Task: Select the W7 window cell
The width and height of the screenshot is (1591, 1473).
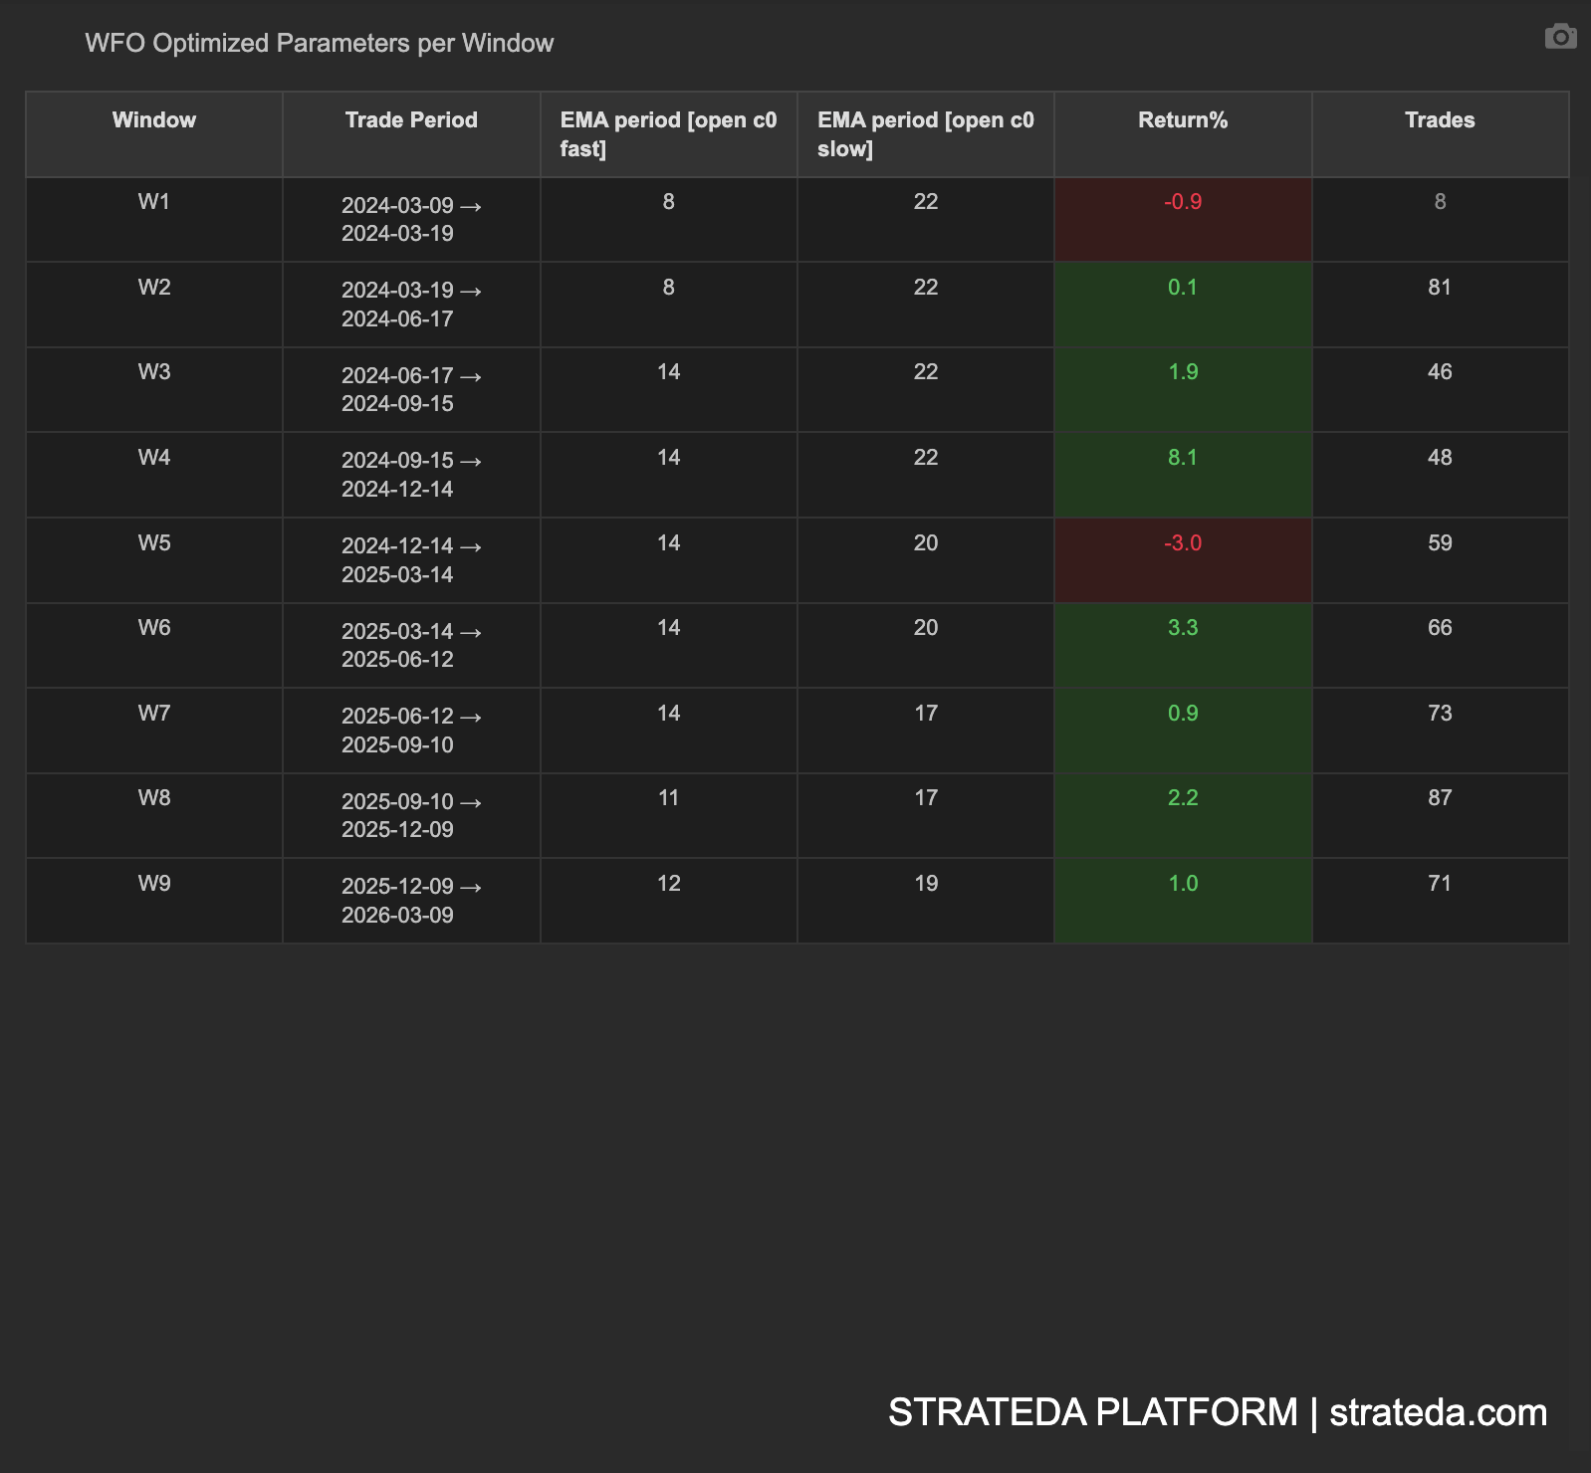Action: tap(154, 731)
